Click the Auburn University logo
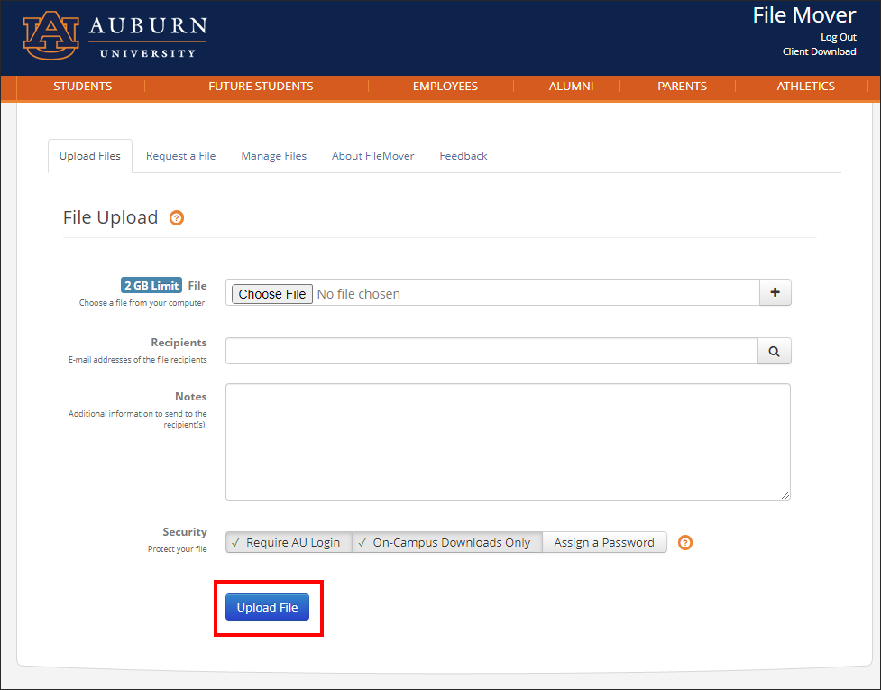Screen dimensions: 881x690 [115, 35]
